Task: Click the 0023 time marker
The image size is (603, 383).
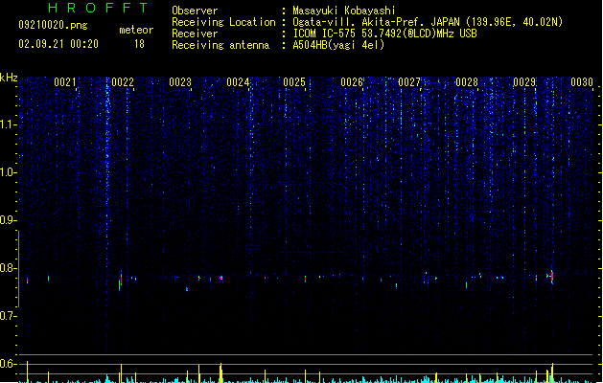Action: click(180, 82)
